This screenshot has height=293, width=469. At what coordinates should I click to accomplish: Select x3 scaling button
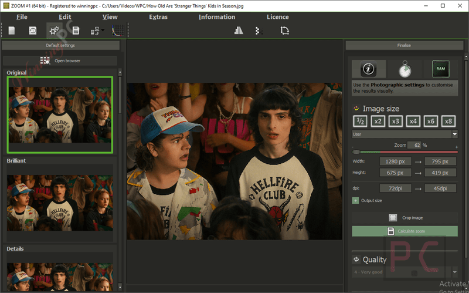tap(395, 122)
